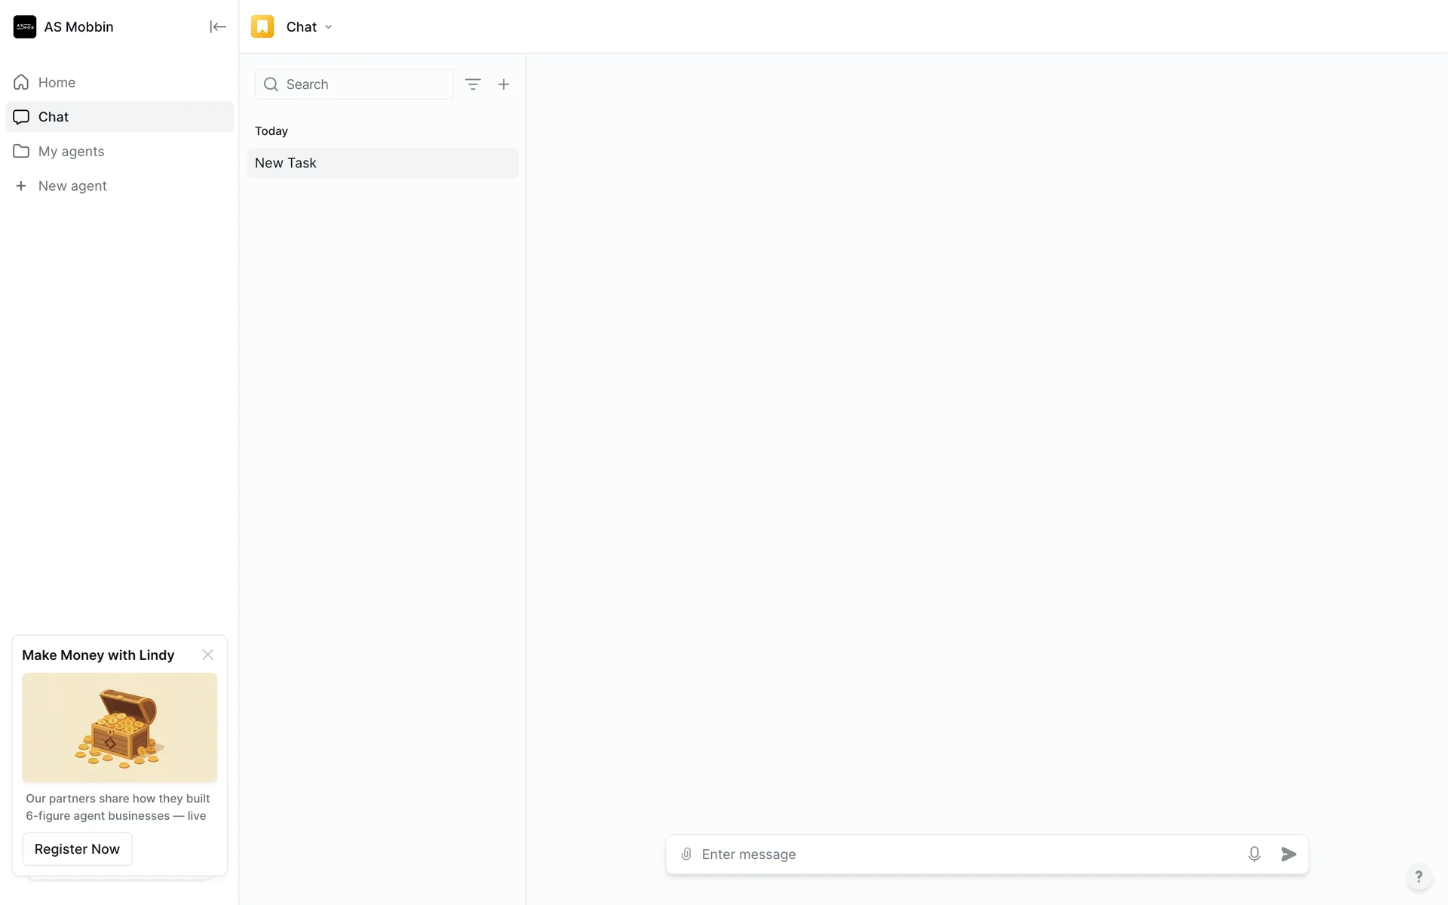Image resolution: width=1448 pixels, height=905 pixels.
Task: Activate the microphone voice input
Action: [1254, 854]
